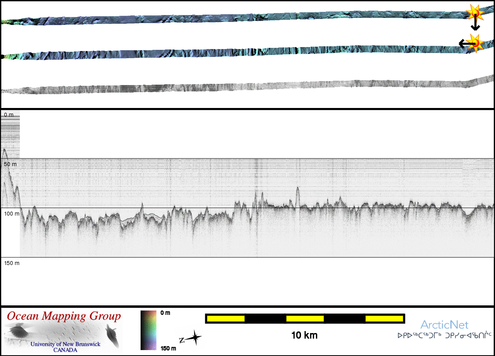Screen dimensions: 495x356
Task: Click the ArcticNet logo text
Action: [444, 325]
